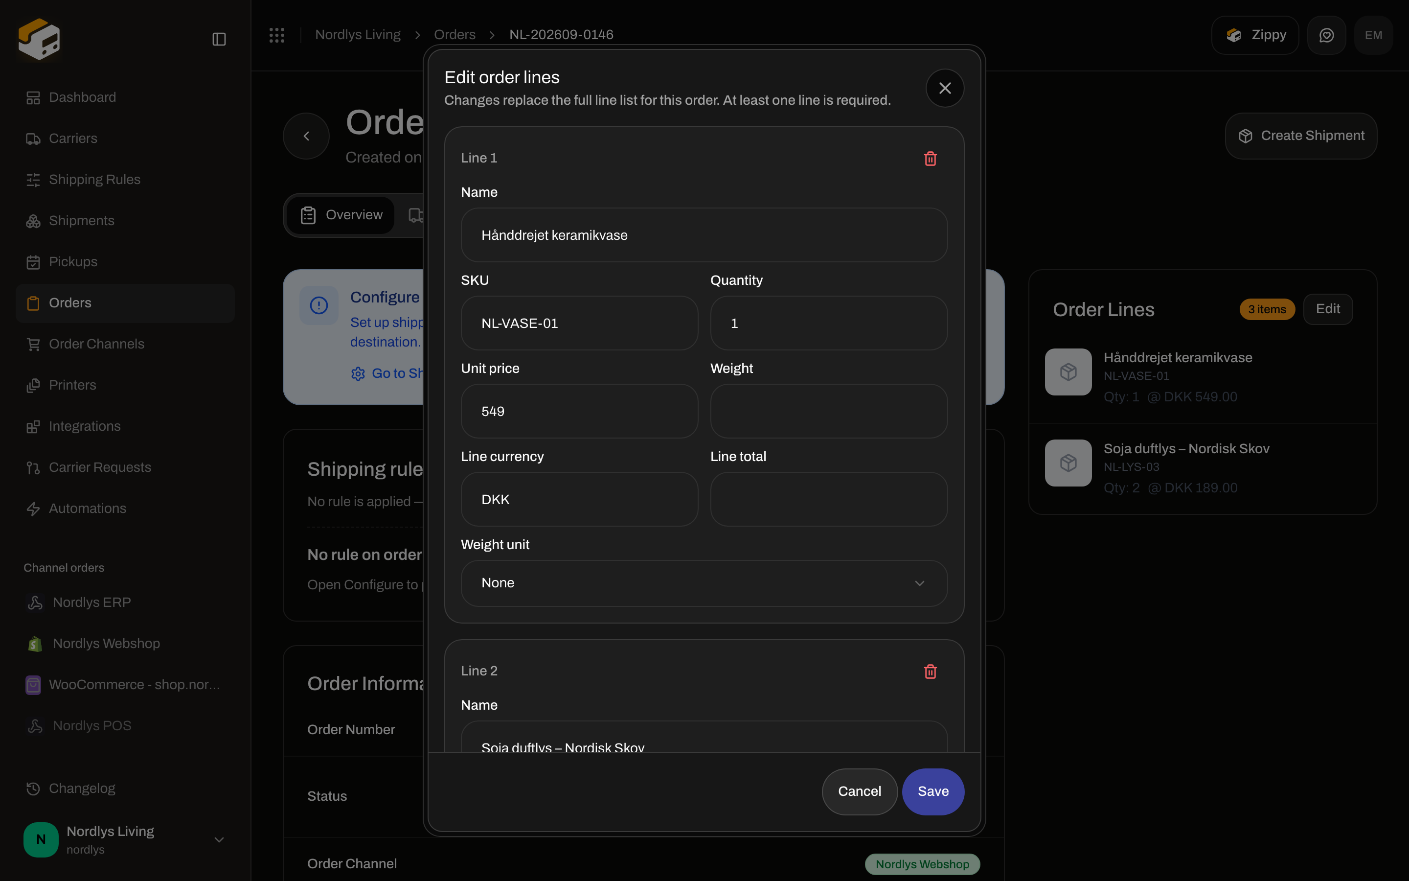Image resolution: width=1409 pixels, height=881 pixels.
Task: Click the Zippy logo in sidebar
Action: [39, 39]
